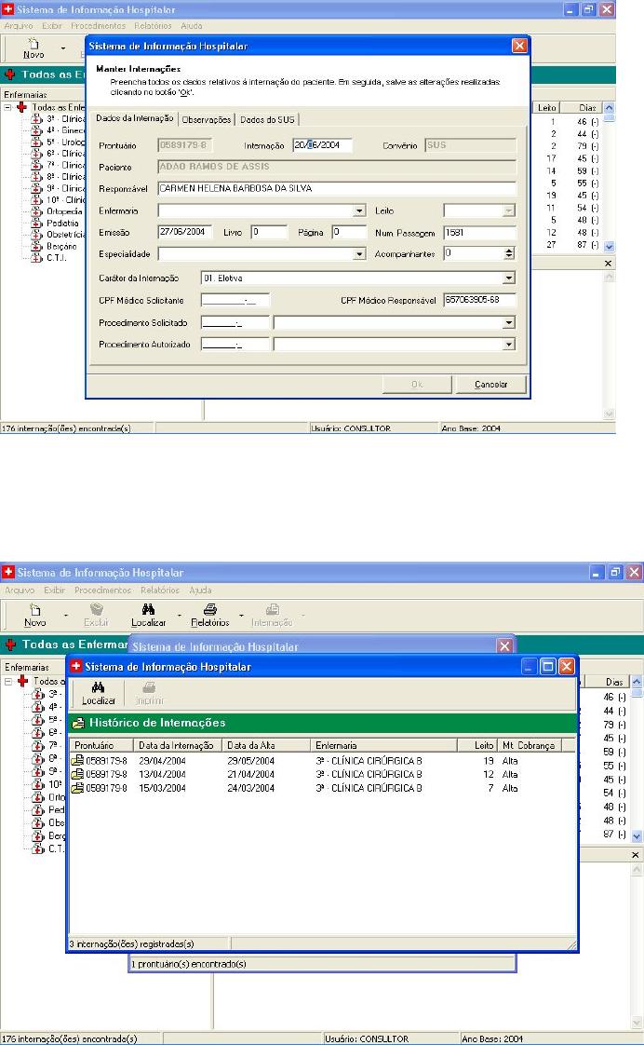Click the Dias list scroll-down arrow beside Histórico window
The height and width of the screenshot is (1045, 644).
coord(637,835)
